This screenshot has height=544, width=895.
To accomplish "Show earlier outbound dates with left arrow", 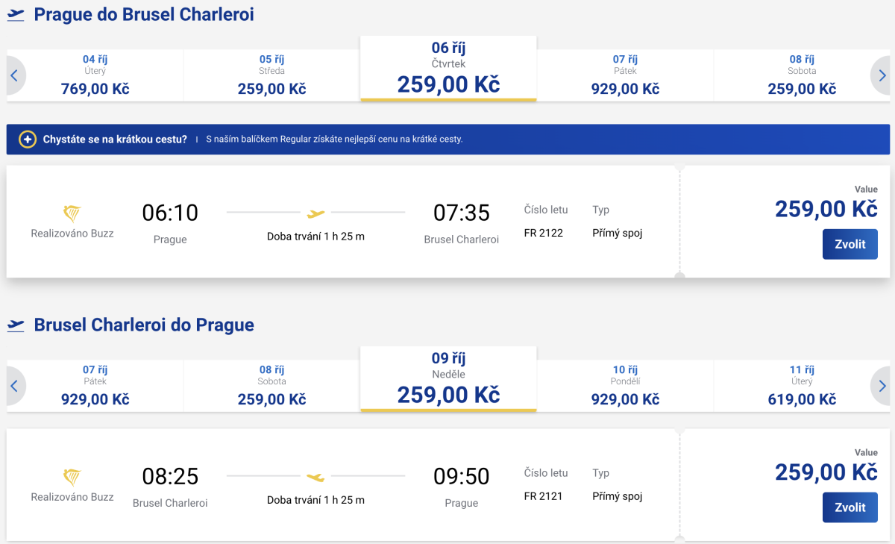I will tap(14, 75).
